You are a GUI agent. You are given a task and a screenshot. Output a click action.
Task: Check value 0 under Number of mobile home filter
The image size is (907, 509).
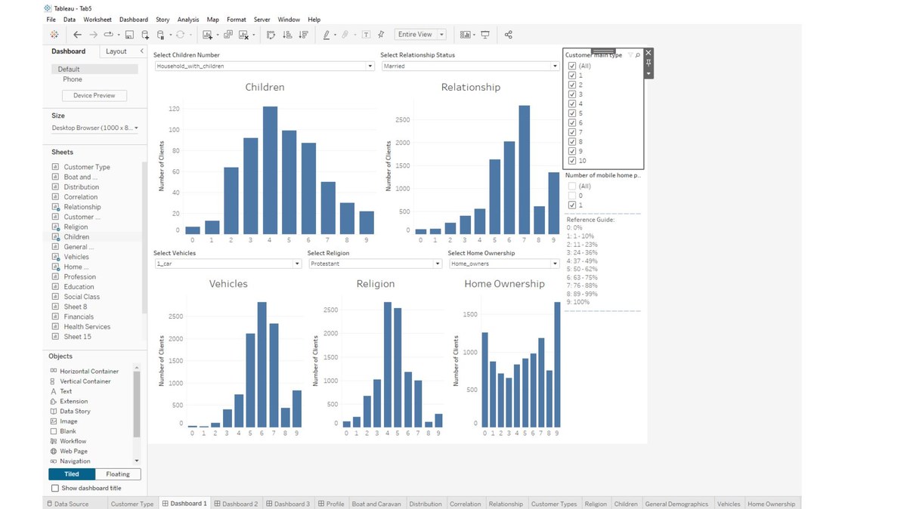tap(572, 196)
